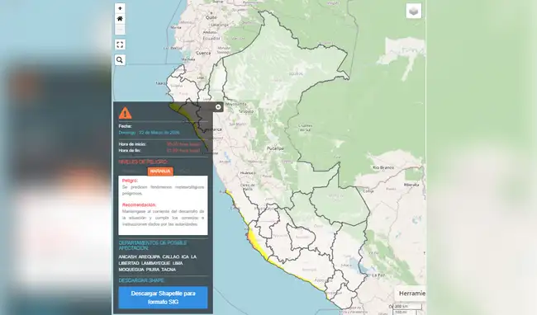Zoom in on the map
This screenshot has width=537, height=315.
pos(120,8)
